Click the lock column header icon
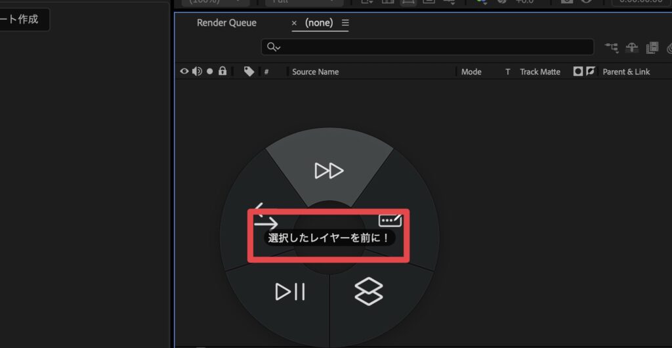The image size is (672, 348). pos(222,71)
